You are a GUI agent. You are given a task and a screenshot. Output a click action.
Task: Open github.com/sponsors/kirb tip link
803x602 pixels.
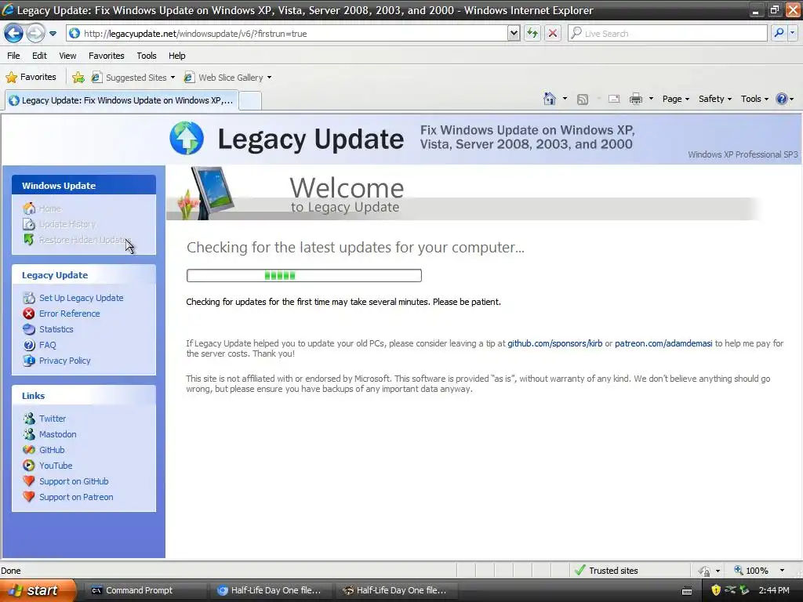tap(554, 343)
